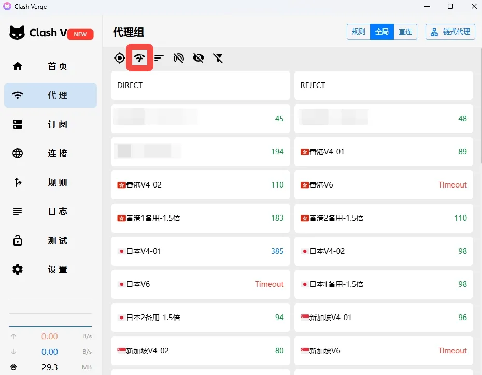Open the 链式代理 panel

pyautogui.click(x=450, y=32)
